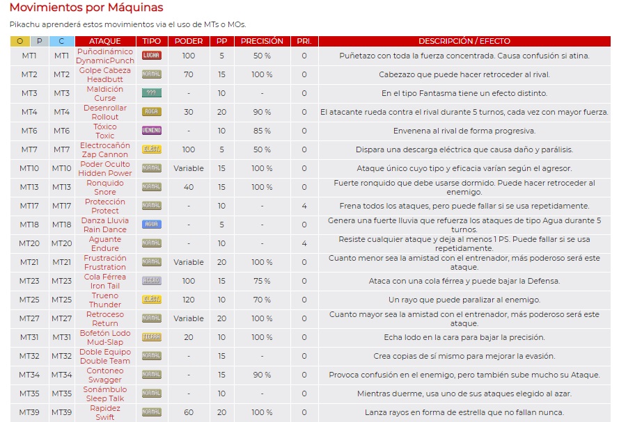Open the Poder Oculto Hidden Power link

[x=105, y=168]
